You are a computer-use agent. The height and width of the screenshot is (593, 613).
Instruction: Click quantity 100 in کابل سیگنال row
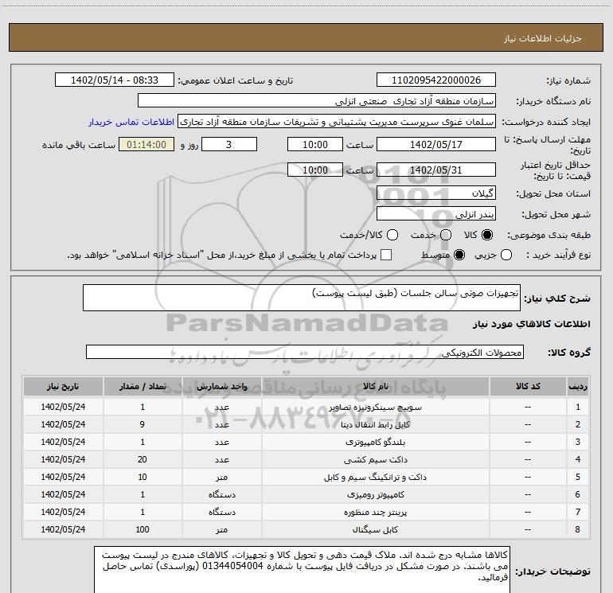coord(143,529)
